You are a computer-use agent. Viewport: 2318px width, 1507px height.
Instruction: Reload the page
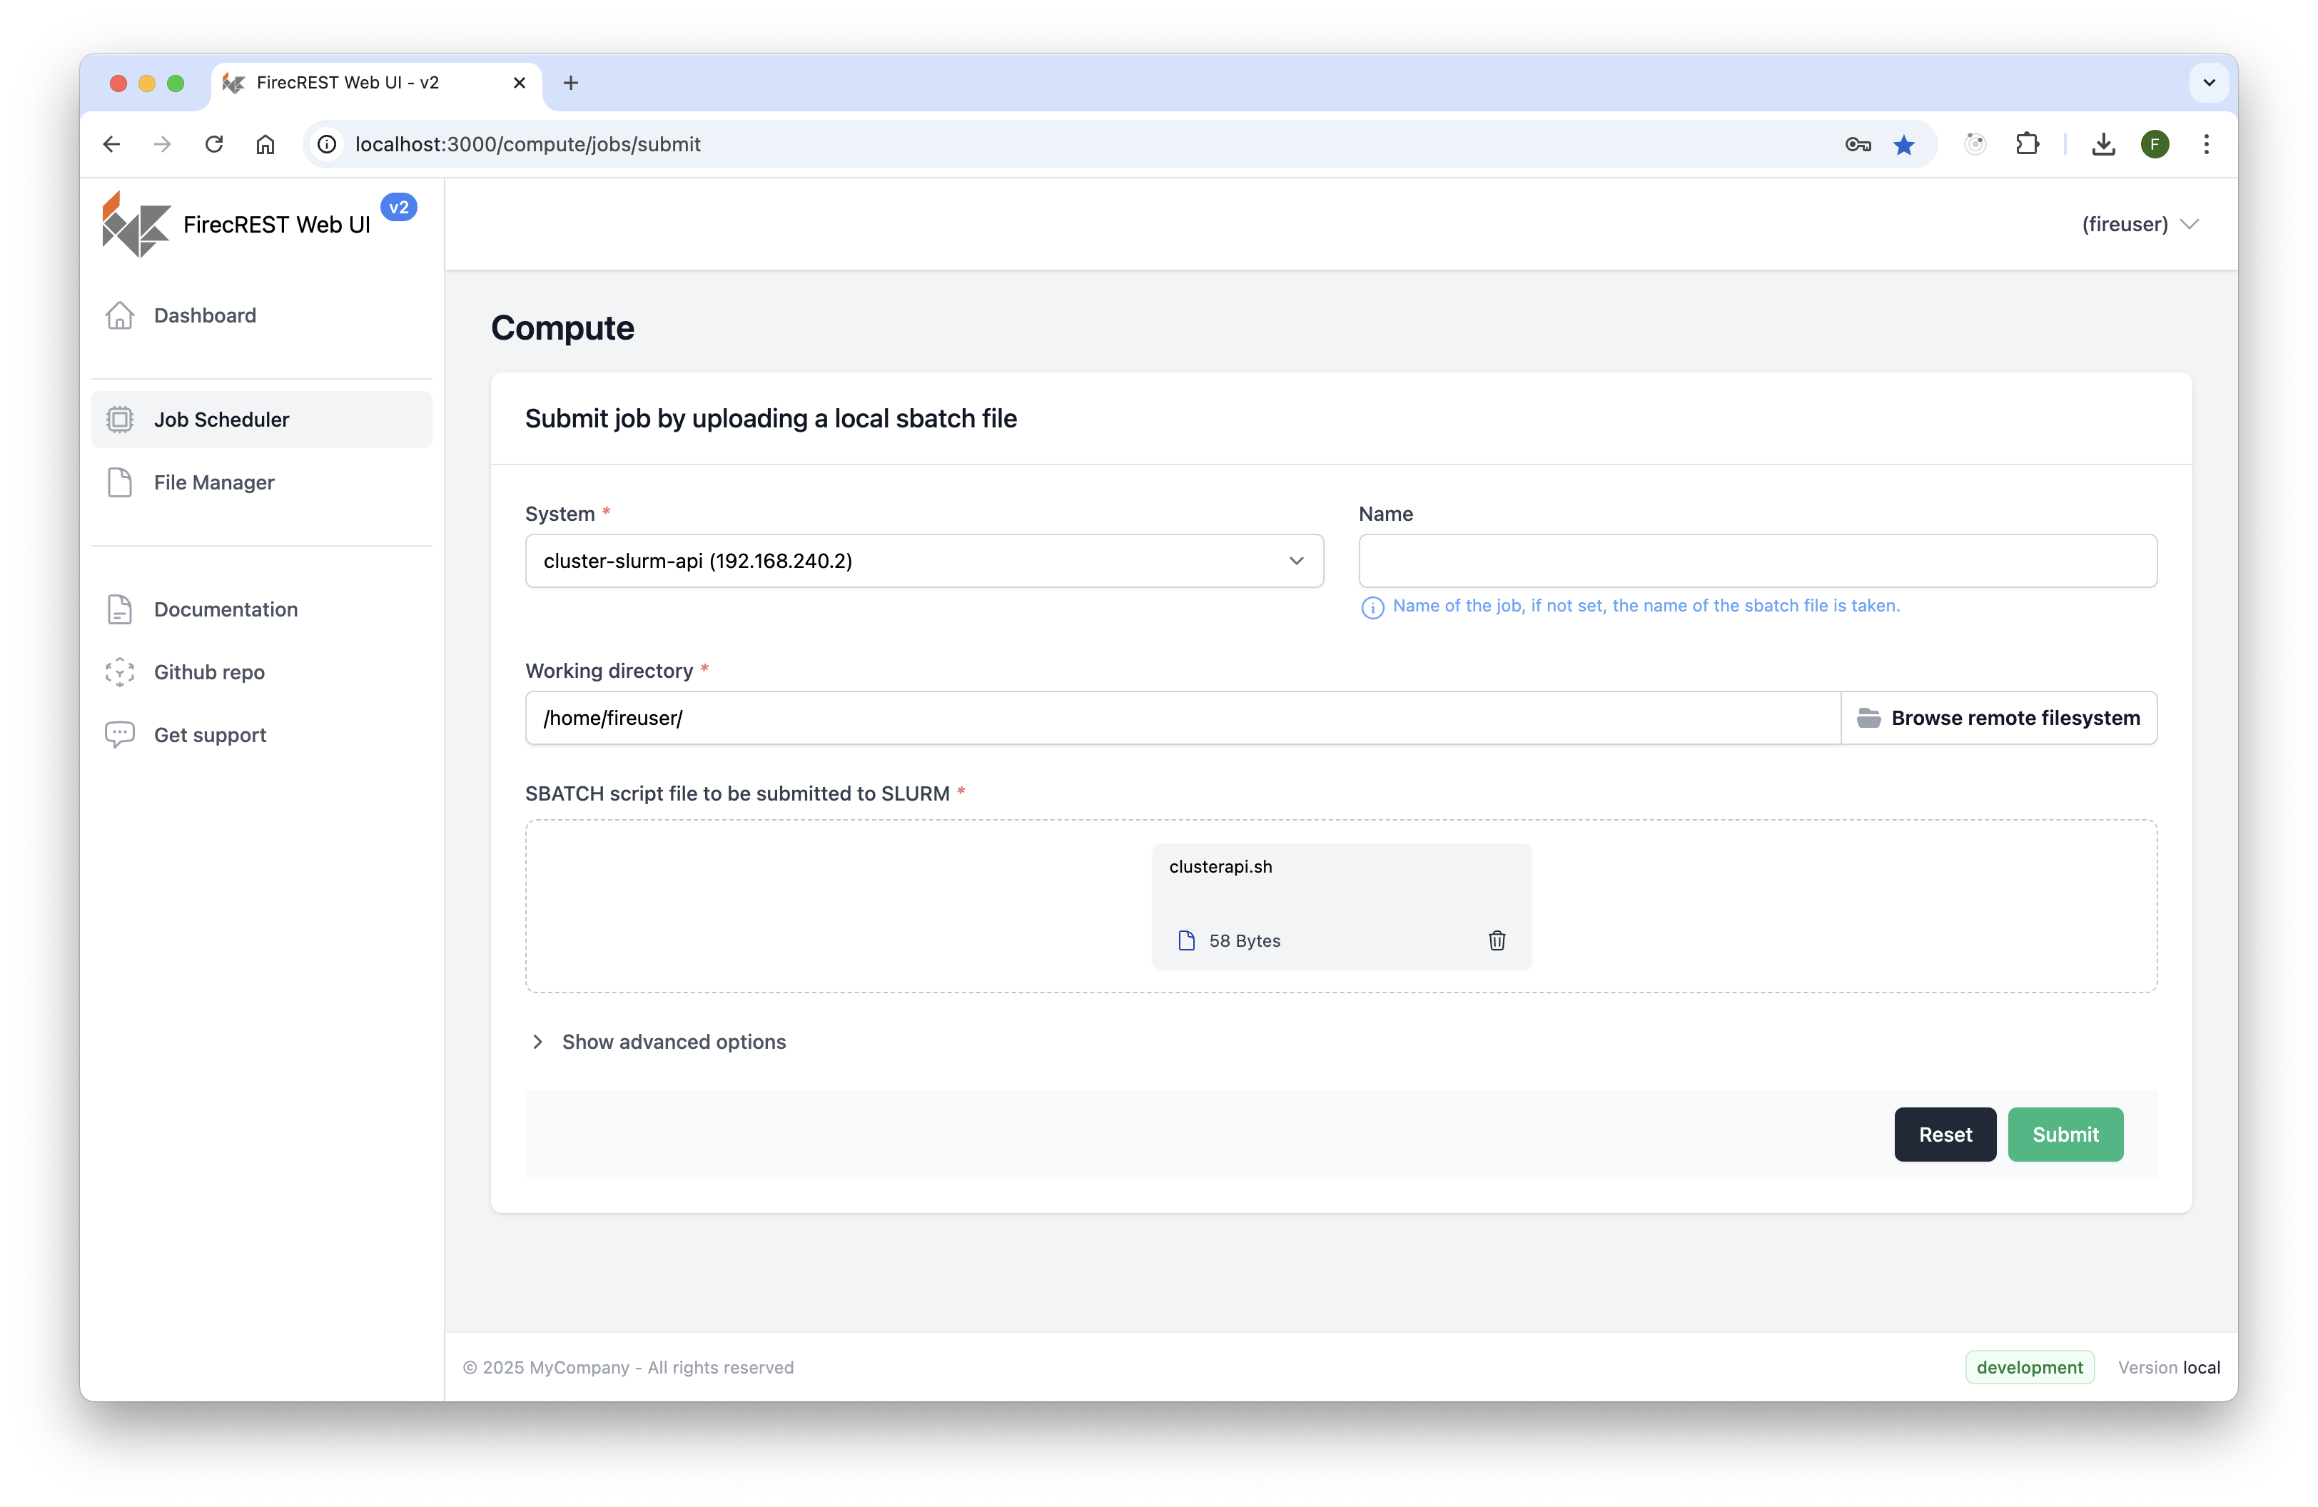(x=214, y=144)
